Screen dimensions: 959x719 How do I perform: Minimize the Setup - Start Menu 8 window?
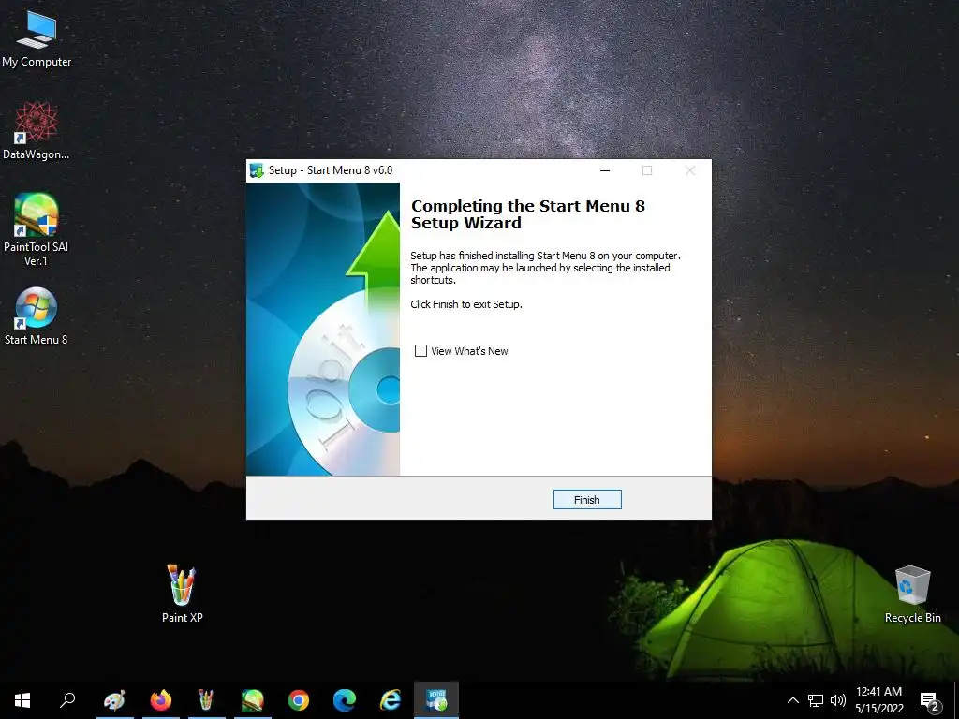tap(605, 170)
